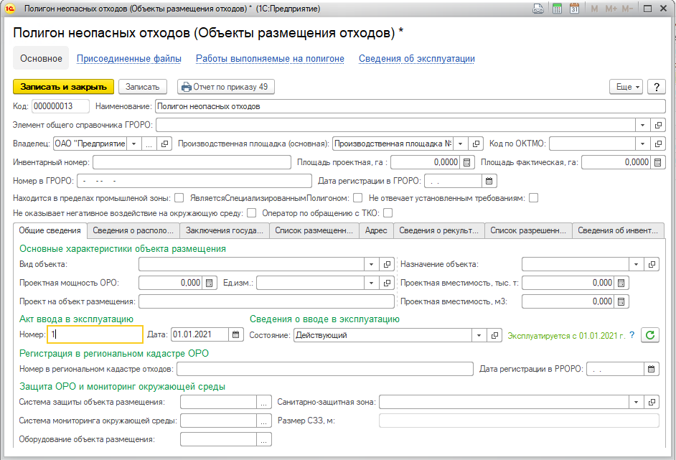Open Владелец record with open icon

[x=164, y=144]
